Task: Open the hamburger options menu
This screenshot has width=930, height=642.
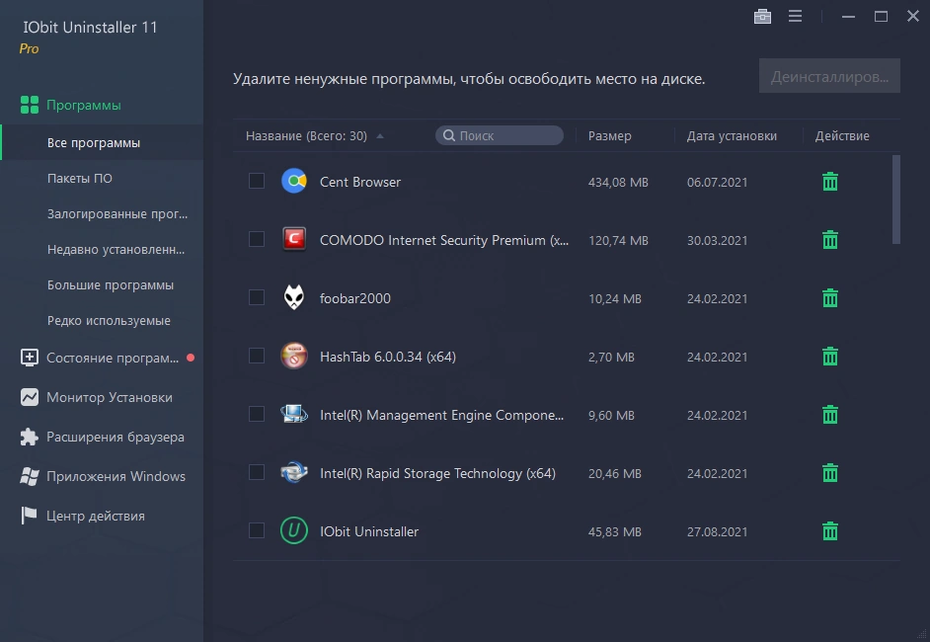Action: (x=796, y=16)
